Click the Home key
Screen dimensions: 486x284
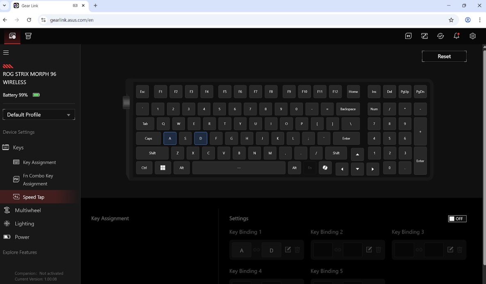tap(354, 92)
